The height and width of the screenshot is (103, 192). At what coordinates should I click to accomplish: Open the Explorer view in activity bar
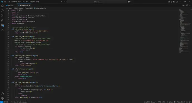(x=2, y=6)
